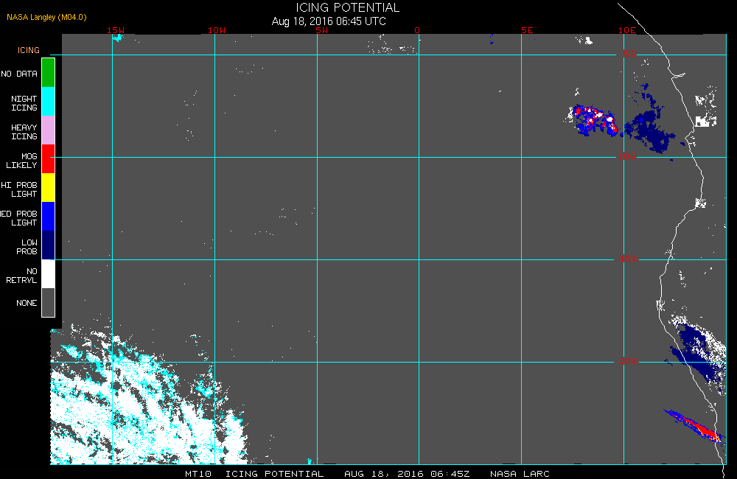Click the green NO DATA legend swatch
The width and height of the screenshot is (737, 479).
click(49, 73)
